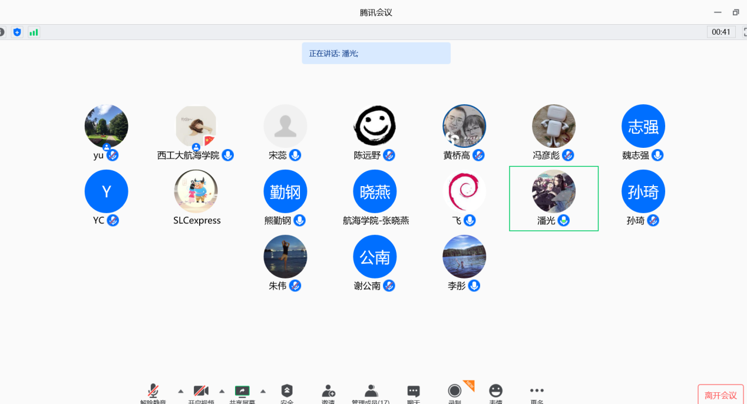The height and width of the screenshot is (404, 747).
Task: Click the SLCexpress name label
Action: [x=197, y=221]
